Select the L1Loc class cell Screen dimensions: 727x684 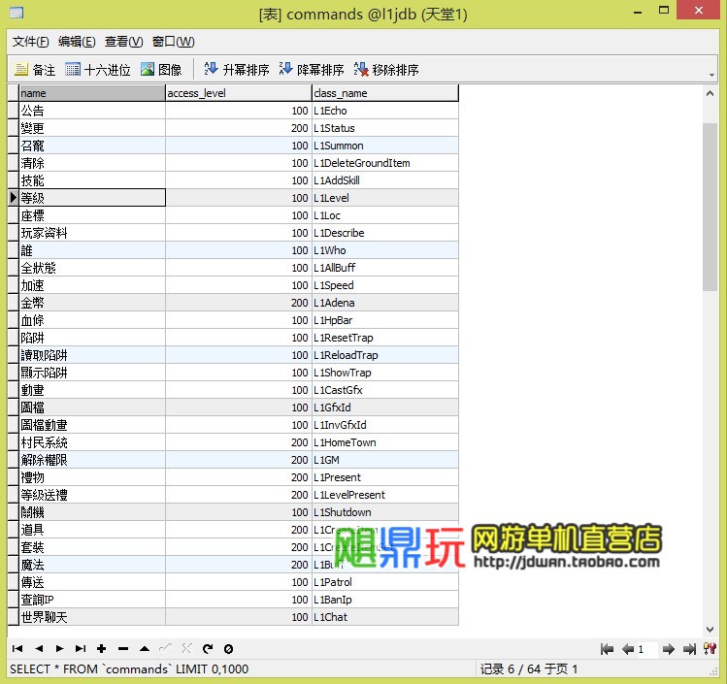(x=385, y=215)
